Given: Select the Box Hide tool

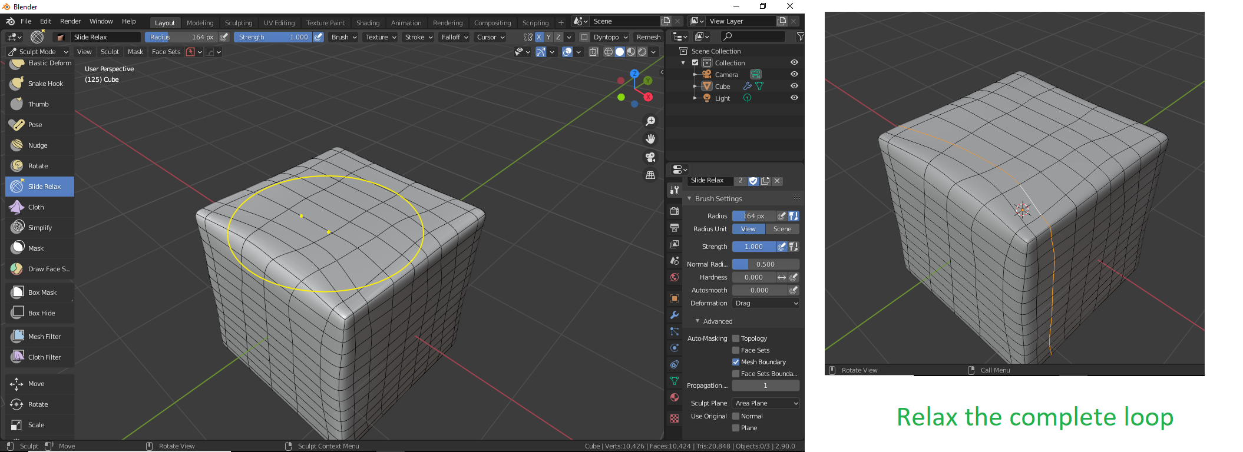Looking at the screenshot, I should coord(40,313).
